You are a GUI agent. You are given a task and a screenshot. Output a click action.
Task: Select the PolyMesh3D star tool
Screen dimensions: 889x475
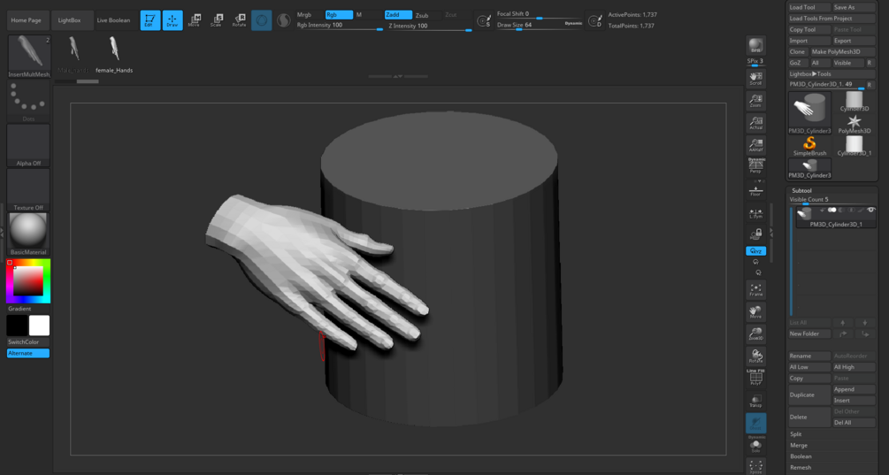(x=855, y=124)
